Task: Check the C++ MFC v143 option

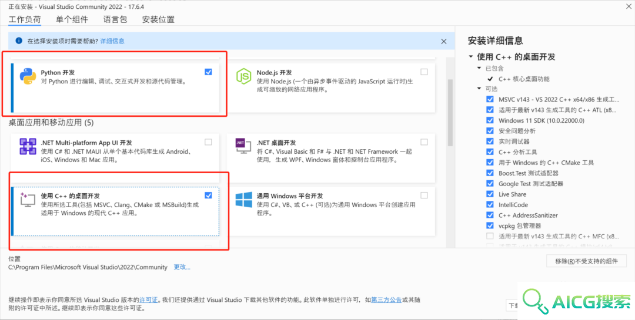Action: (490, 236)
